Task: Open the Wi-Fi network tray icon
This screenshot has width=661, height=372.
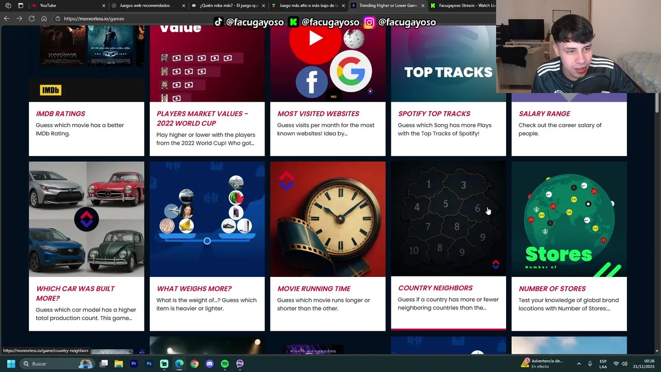Action: [x=616, y=364]
